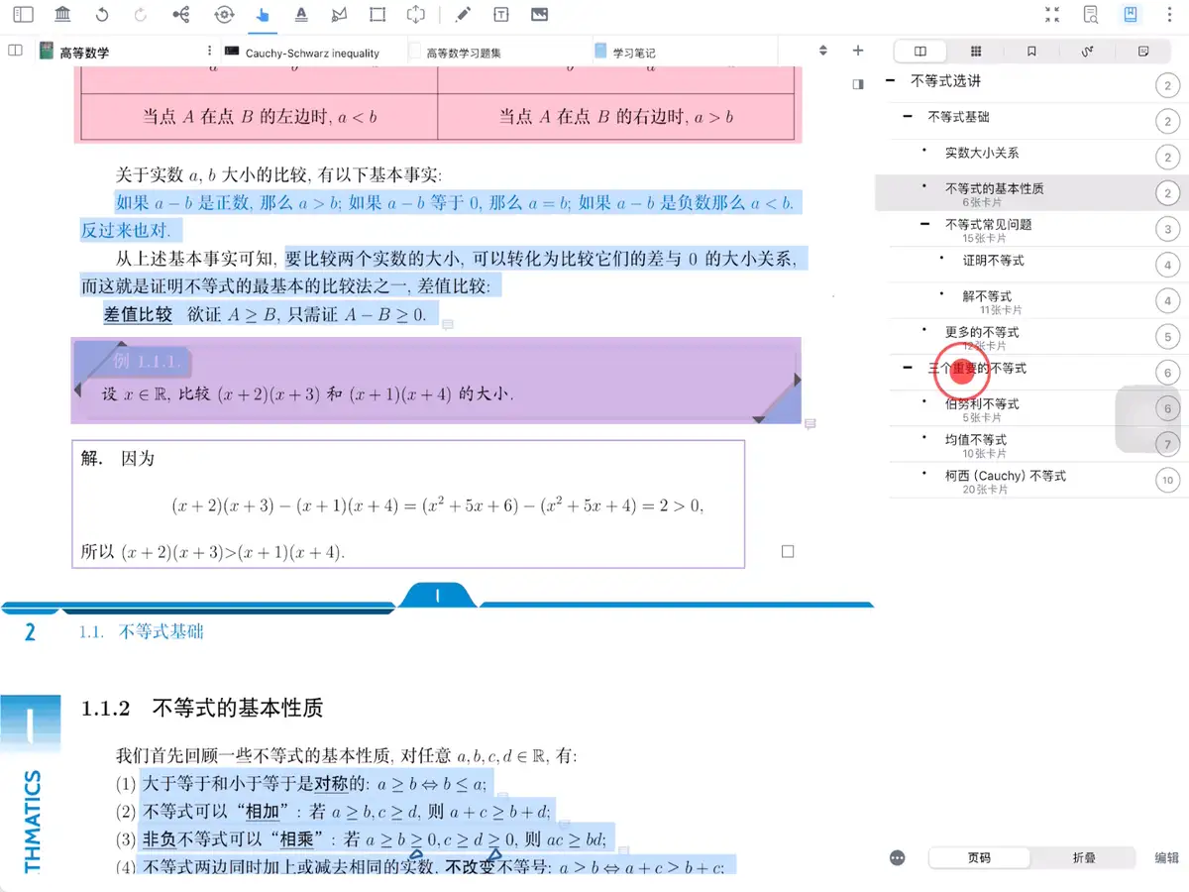This screenshot has height=892, width=1189.
Task: Collapse the 不等式基础 outline node
Action: click(908, 117)
